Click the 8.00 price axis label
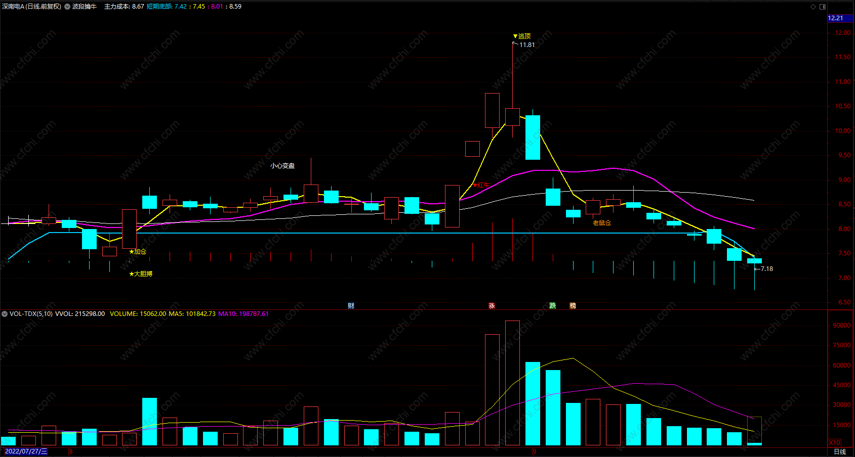 844,229
